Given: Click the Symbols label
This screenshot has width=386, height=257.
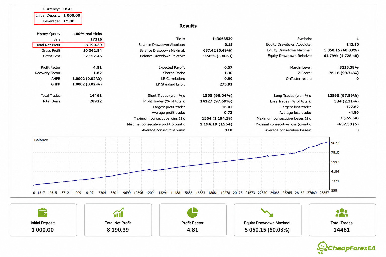Looking at the screenshot, I should (304, 39).
